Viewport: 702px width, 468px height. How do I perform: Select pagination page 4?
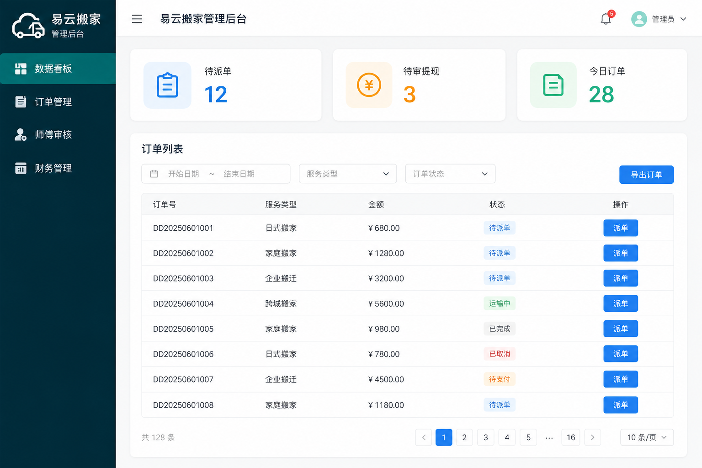pos(507,437)
